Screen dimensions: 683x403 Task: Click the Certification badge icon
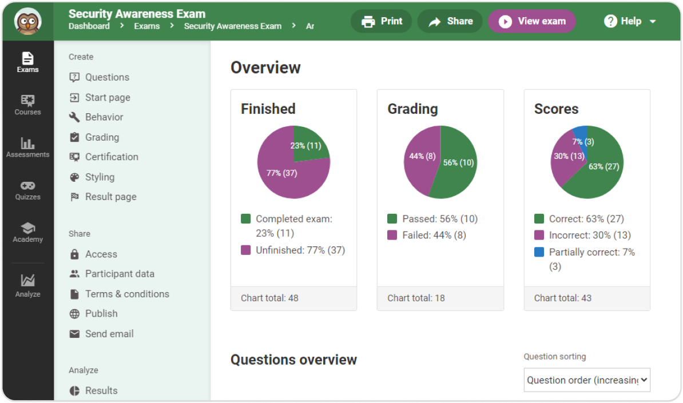click(74, 157)
